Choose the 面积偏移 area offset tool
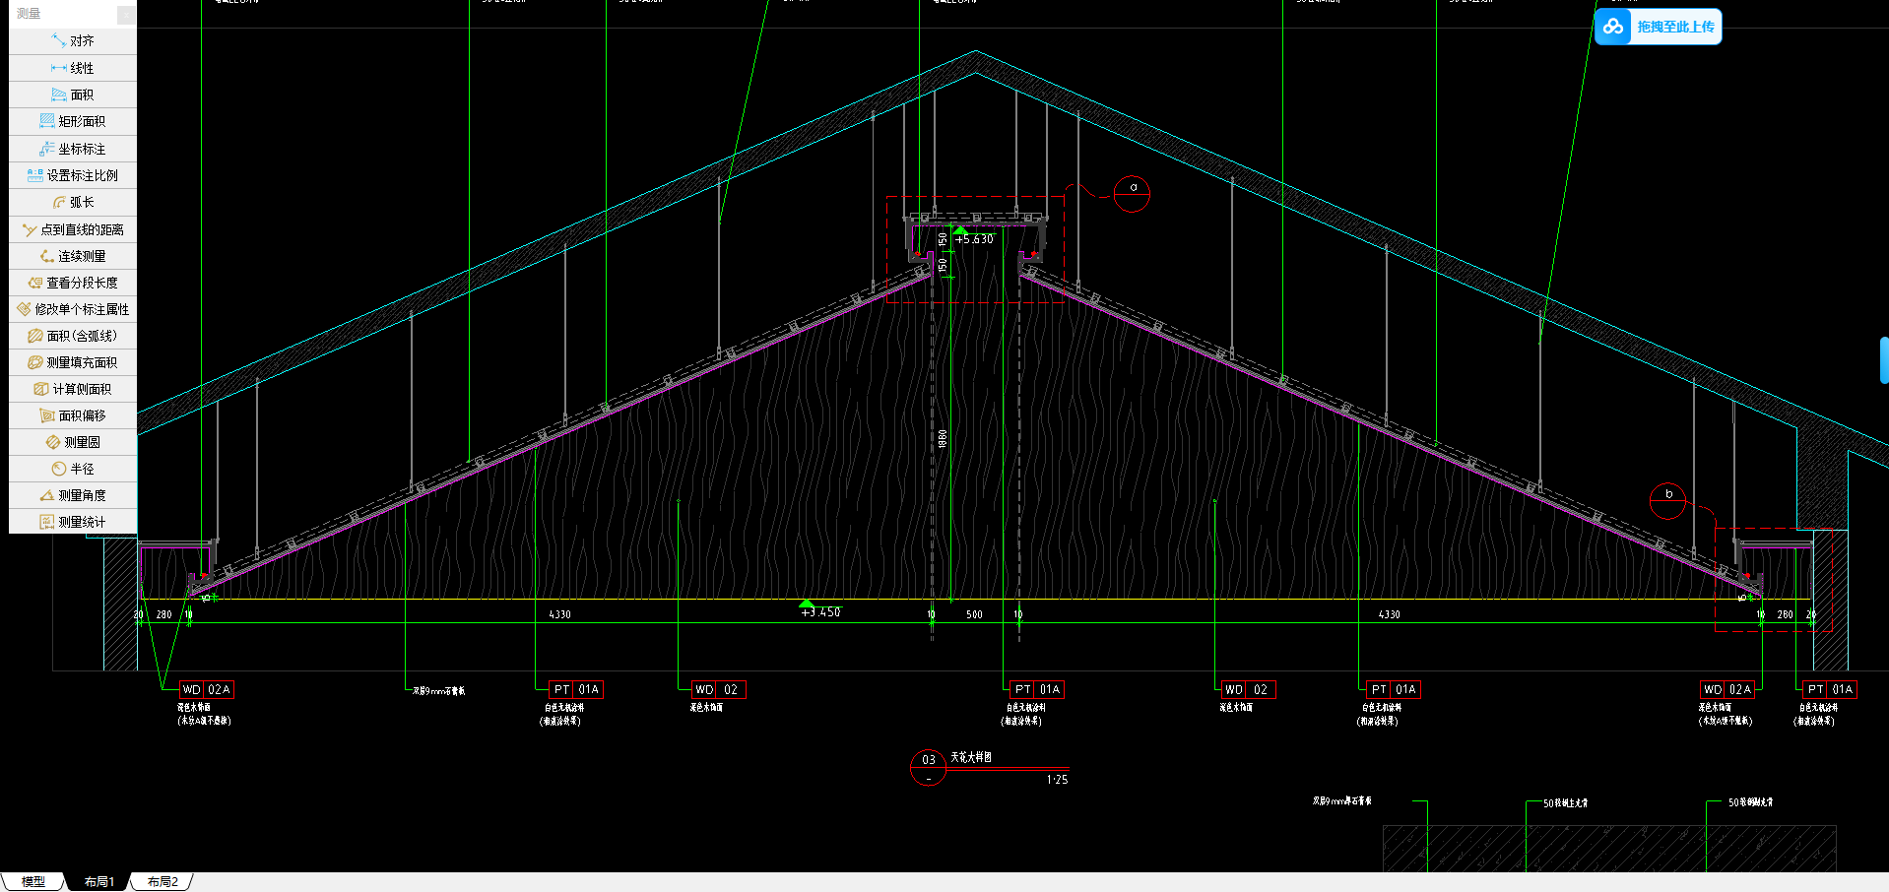Viewport: 1889px width, 892px height. pos(73,415)
